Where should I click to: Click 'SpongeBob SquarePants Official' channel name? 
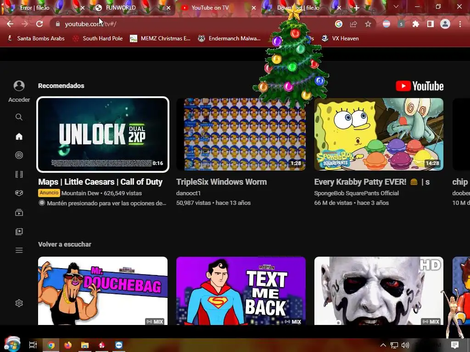pyautogui.click(x=356, y=193)
